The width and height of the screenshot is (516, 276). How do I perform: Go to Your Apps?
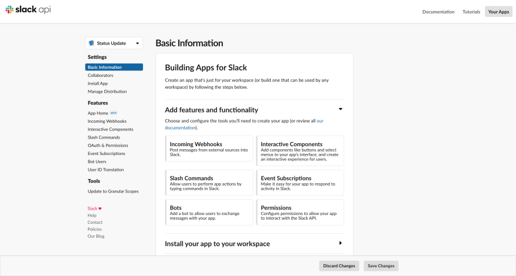coord(498,12)
